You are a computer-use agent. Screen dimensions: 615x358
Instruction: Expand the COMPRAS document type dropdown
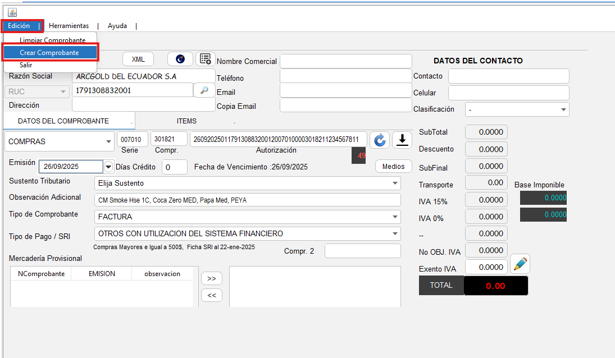(108, 142)
